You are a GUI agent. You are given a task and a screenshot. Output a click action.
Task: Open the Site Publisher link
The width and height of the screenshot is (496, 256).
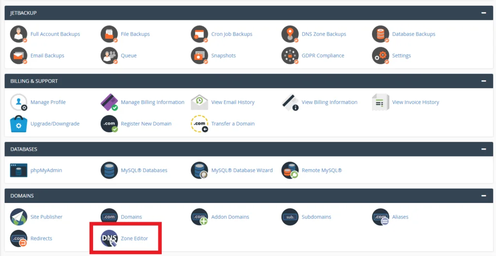46,217
